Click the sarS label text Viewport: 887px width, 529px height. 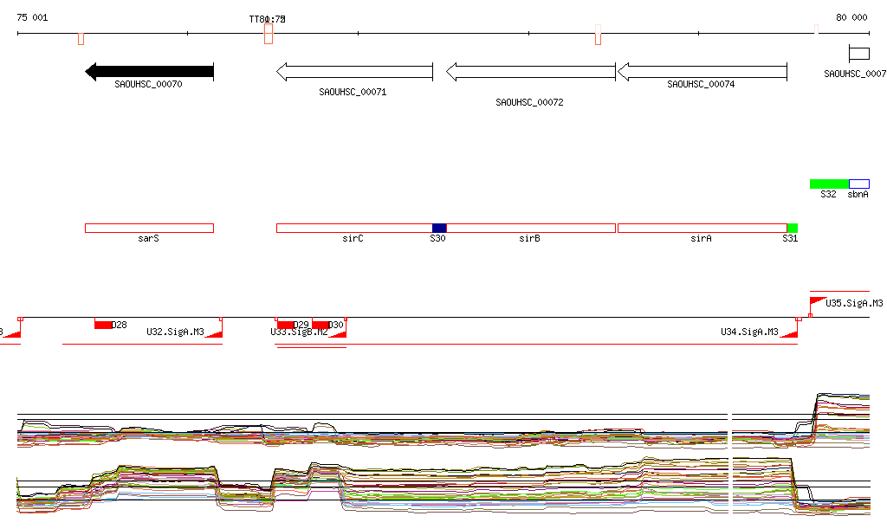pyautogui.click(x=148, y=238)
